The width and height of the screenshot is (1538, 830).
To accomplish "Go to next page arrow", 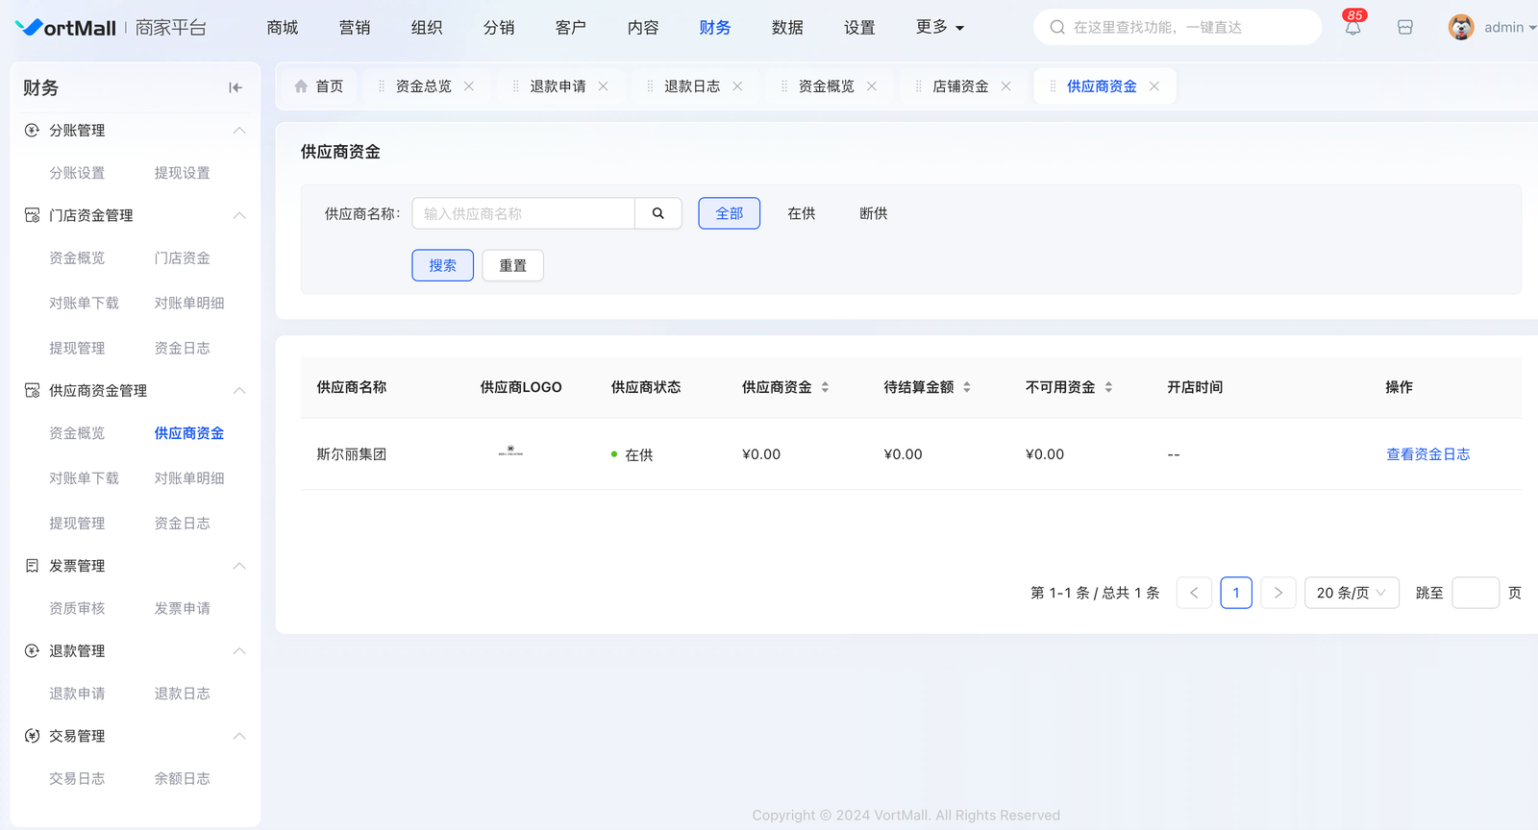I will click(1278, 593).
